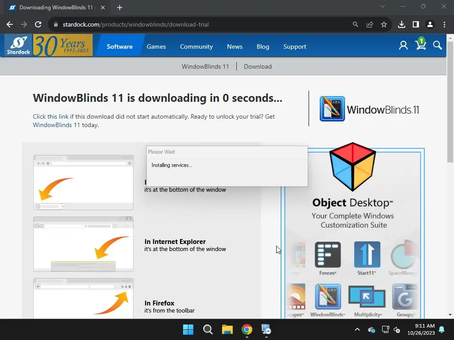Open the user account icon in the header
Viewport: 454px width, 340px height.
(x=403, y=46)
